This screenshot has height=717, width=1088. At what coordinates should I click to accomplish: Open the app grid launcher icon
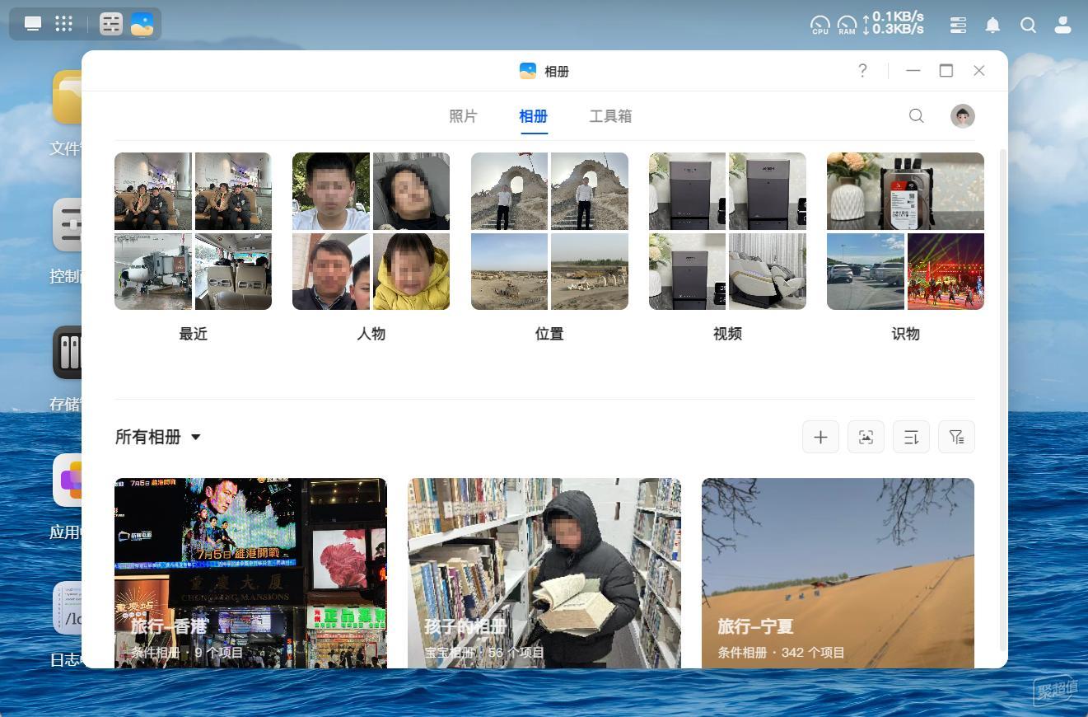pyautogui.click(x=64, y=24)
